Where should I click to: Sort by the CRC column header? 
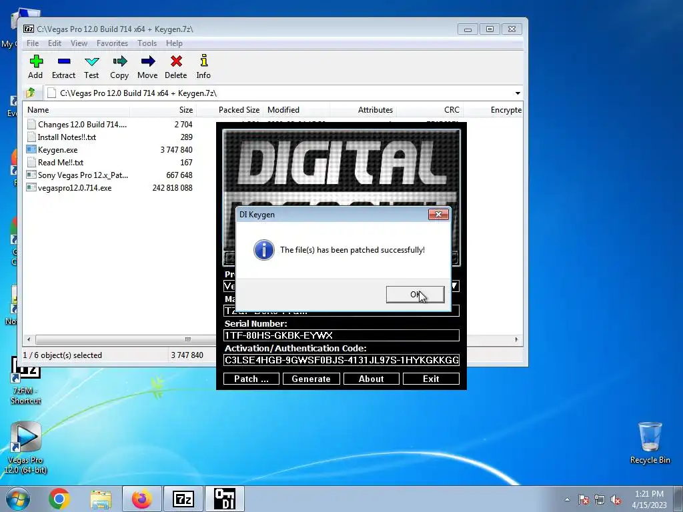click(429, 110)
